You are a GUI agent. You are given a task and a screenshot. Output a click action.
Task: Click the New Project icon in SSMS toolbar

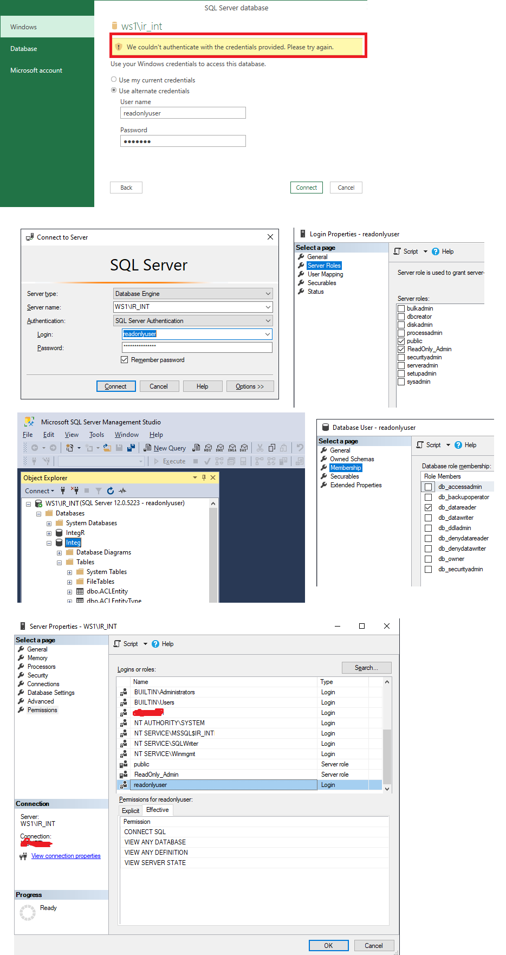point(69,448)
